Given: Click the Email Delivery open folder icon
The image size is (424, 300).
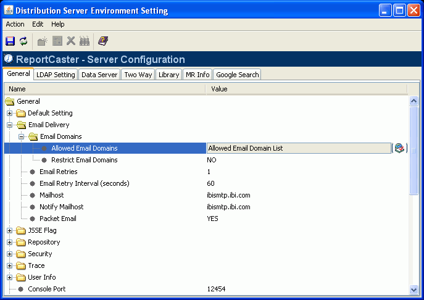Looking at the screenshot, I should click(21, 125).
